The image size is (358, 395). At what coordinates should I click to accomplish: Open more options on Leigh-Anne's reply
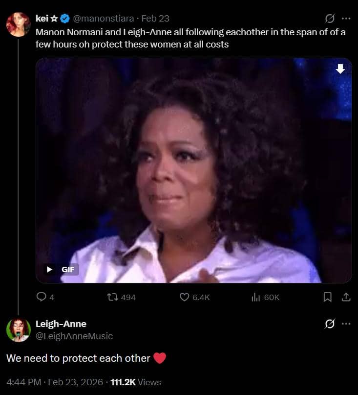click(x=346, y=324)
